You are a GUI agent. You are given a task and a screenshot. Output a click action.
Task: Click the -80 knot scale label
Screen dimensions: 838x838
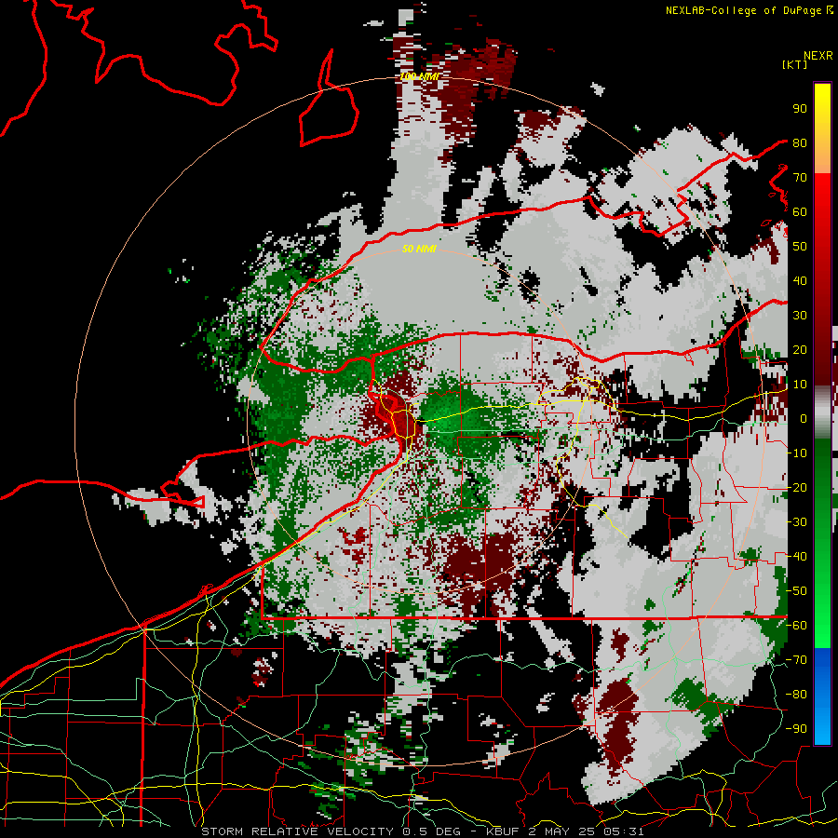pyautogui.click(x=797, y=695)
